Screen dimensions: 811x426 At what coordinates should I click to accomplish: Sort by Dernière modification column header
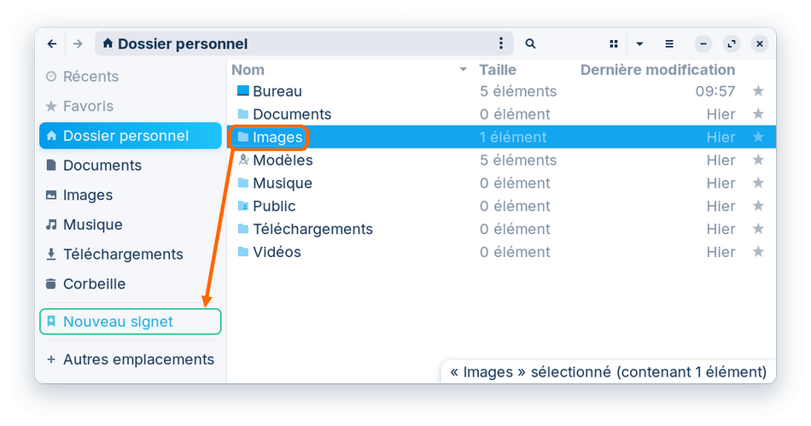(x=657, y=70)
